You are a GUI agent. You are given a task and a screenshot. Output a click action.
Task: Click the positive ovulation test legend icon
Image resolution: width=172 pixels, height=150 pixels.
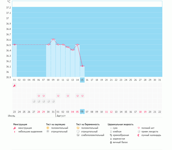coord(48,128)
